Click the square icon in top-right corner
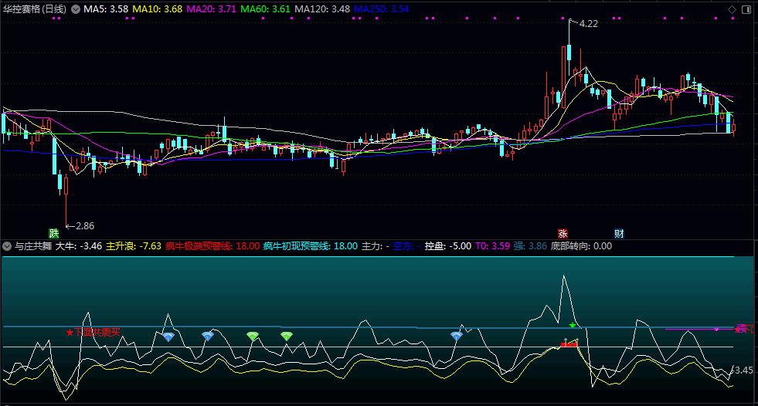Image resolution: width=758 pixels, height=406 pixels. pos(748,9)
